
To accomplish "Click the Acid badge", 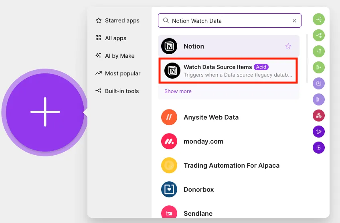I will click(261, 67).
